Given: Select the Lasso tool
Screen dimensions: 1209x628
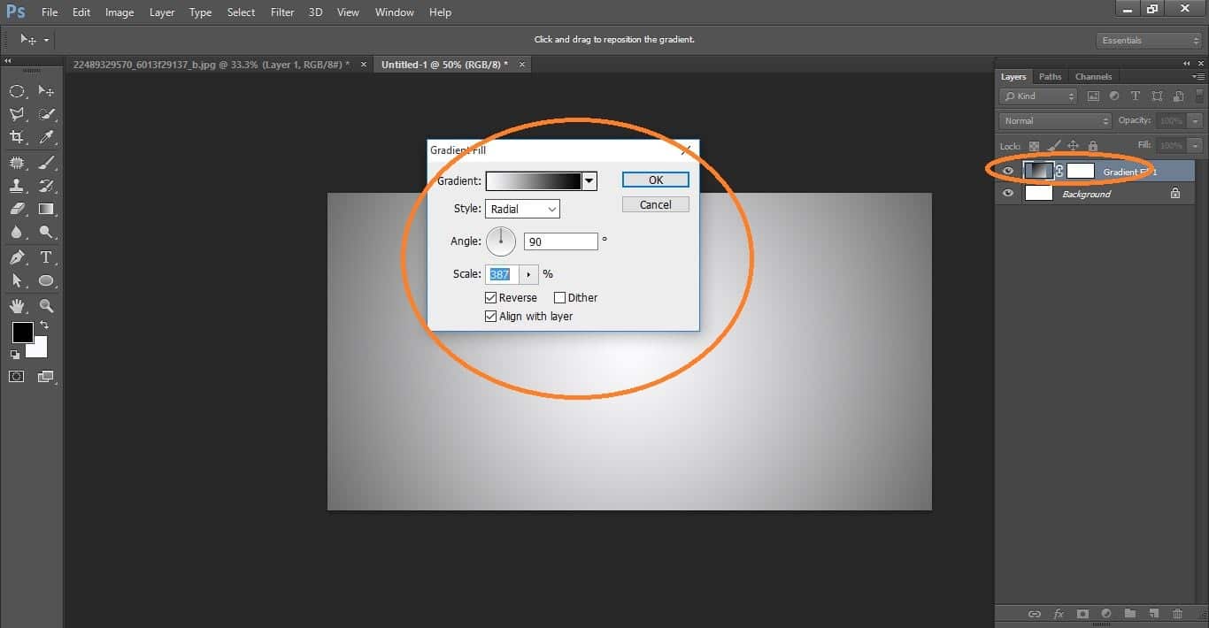Looking at the screenshot, I should (x=17, y=114).
